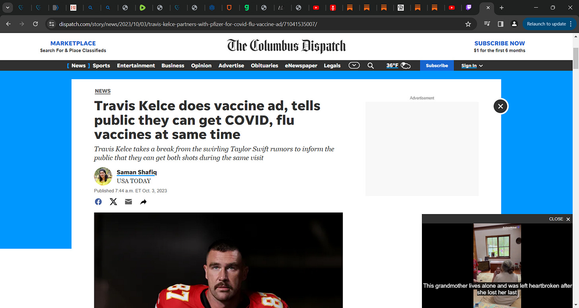This screenshot has height=308, width=579.
Task: Close the current active browser tab
Action: point(488,8)
